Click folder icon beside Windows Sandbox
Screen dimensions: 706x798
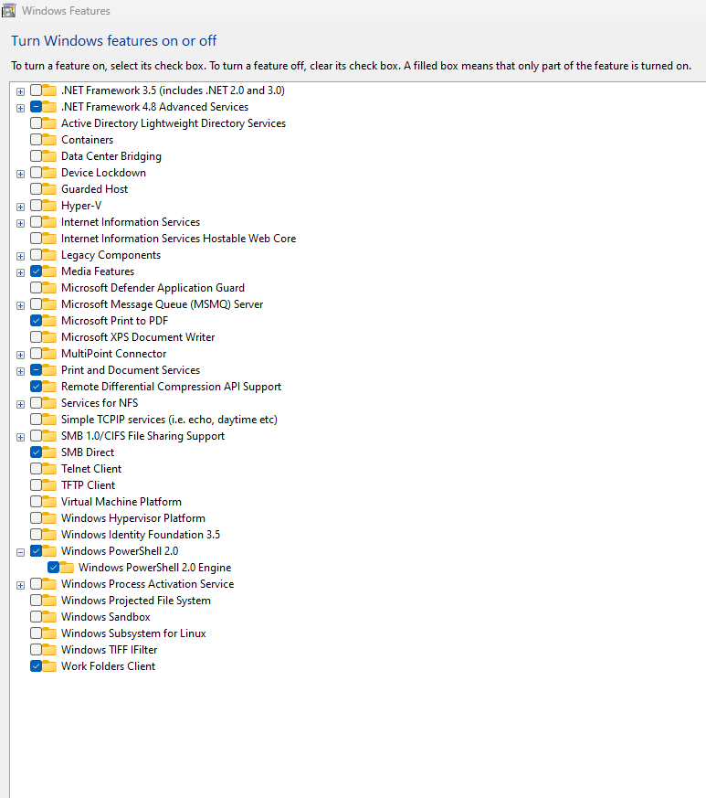(49, 617)
